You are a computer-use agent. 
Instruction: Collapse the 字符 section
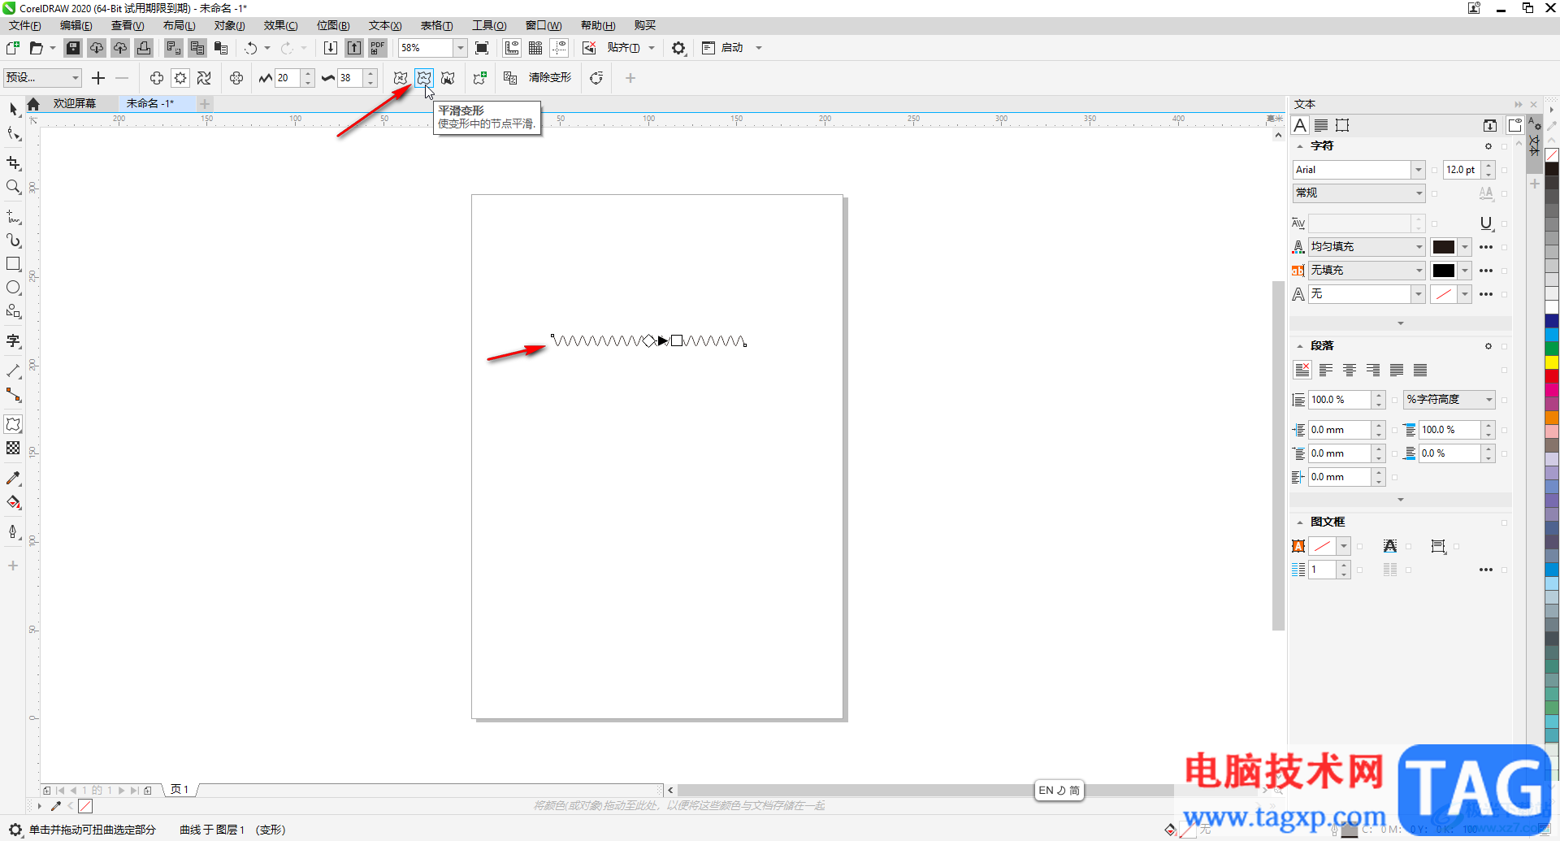(x=1300, y=146)
